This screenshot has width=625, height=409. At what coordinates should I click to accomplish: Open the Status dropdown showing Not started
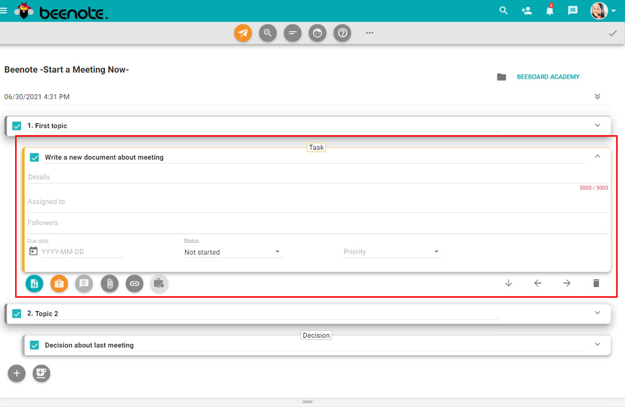coord(233,252)
